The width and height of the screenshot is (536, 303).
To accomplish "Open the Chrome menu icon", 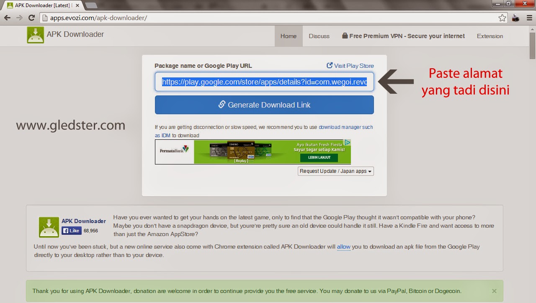I will coord(528,18).
